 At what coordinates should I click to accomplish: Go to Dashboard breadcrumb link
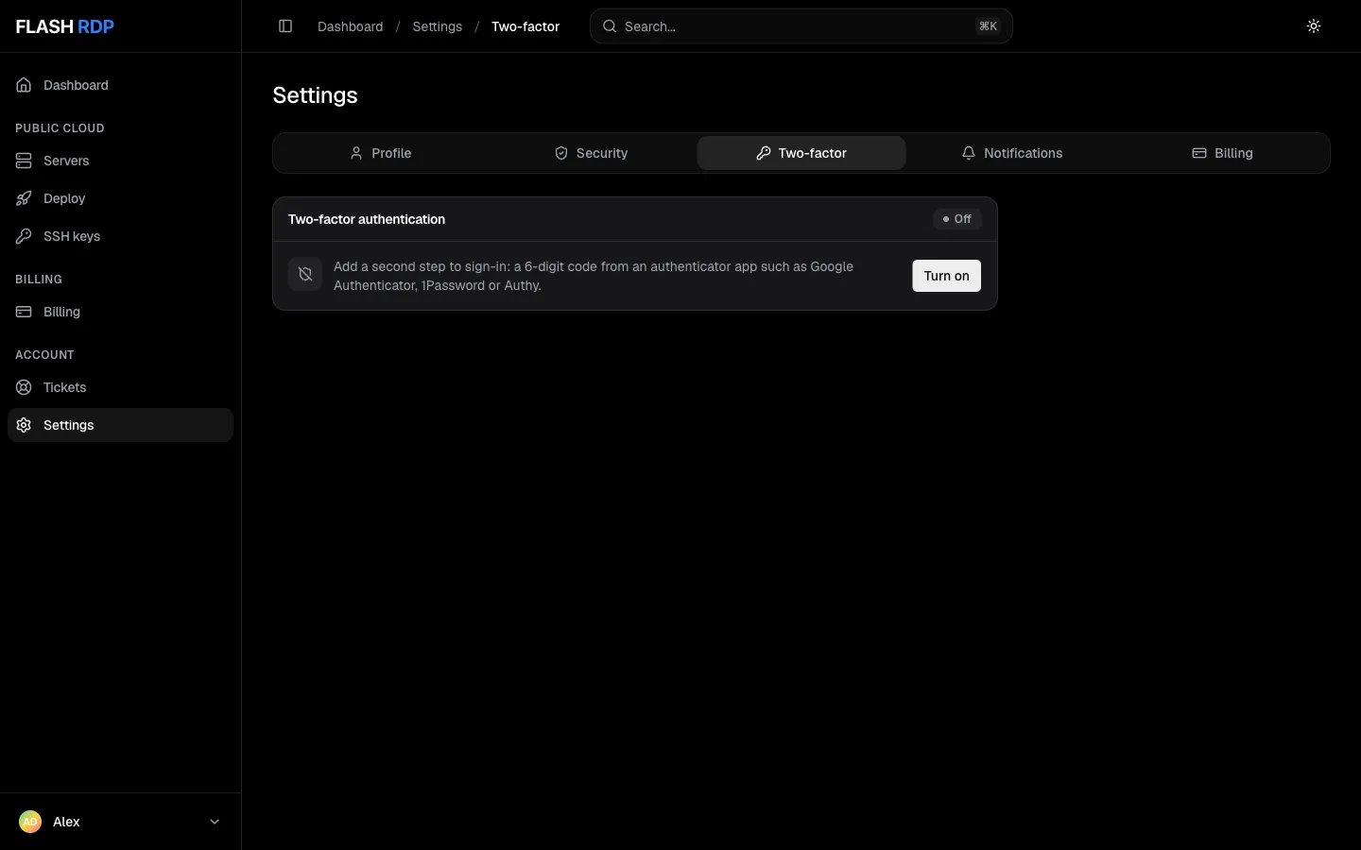350,26
